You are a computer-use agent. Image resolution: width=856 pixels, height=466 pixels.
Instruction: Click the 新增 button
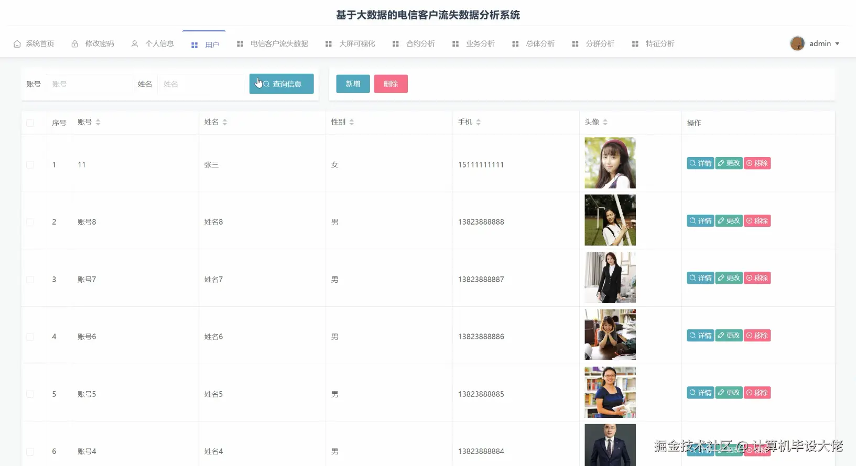[353, 84]
